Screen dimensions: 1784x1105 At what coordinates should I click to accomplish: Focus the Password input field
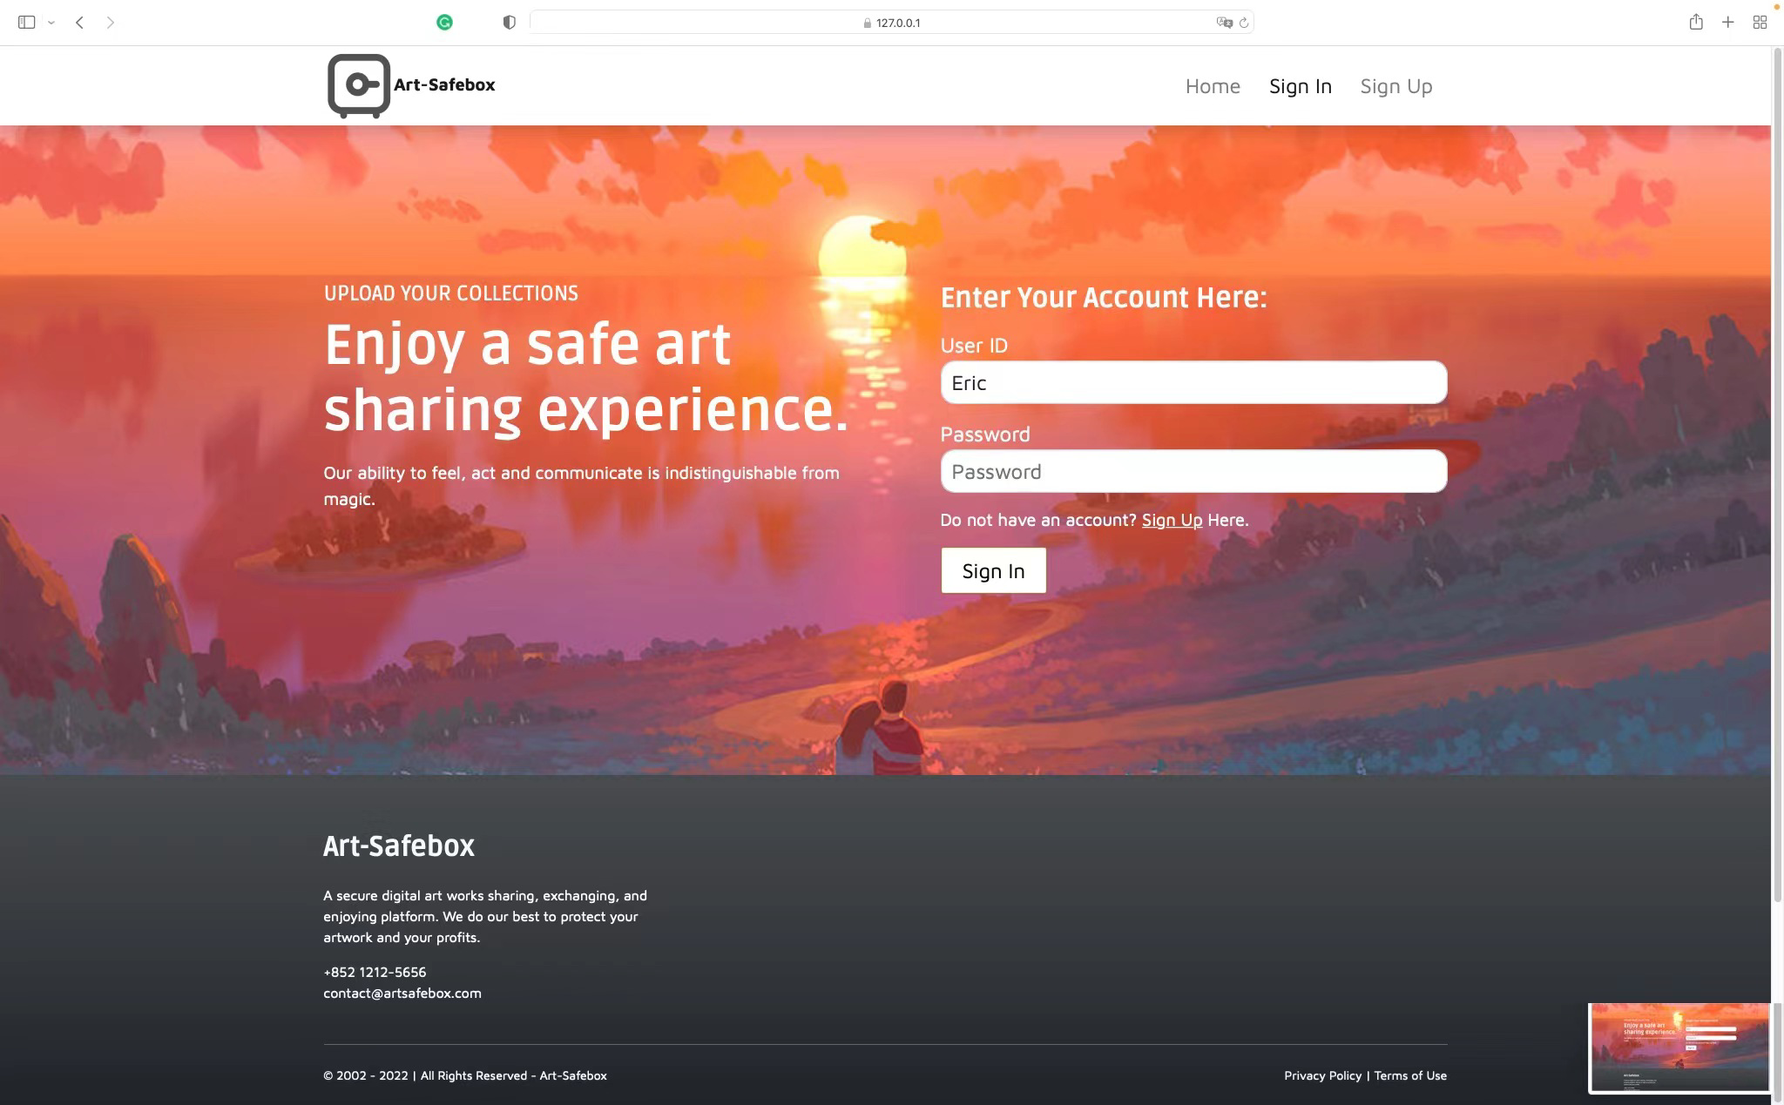click(x=1193, y=471)
